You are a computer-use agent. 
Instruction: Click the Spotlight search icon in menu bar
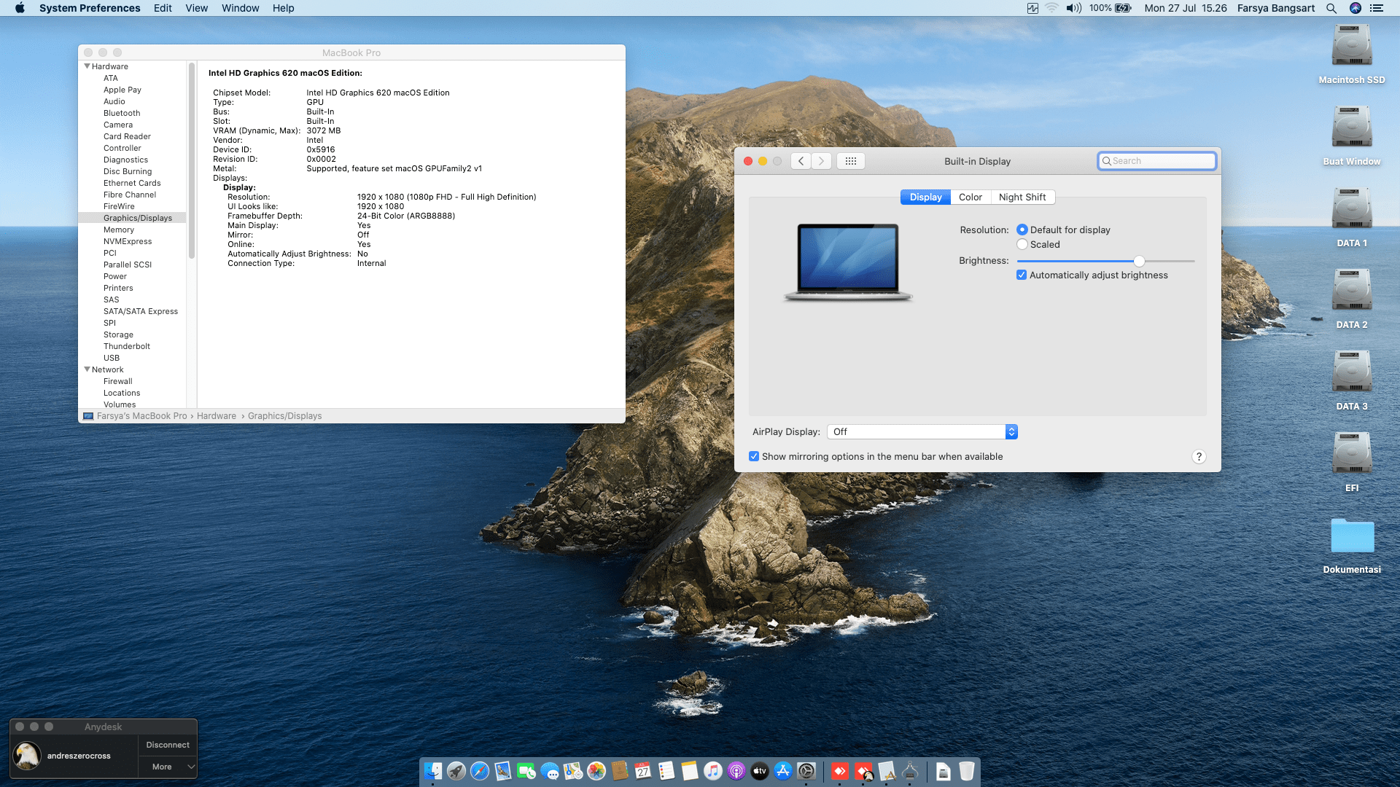1331,8
